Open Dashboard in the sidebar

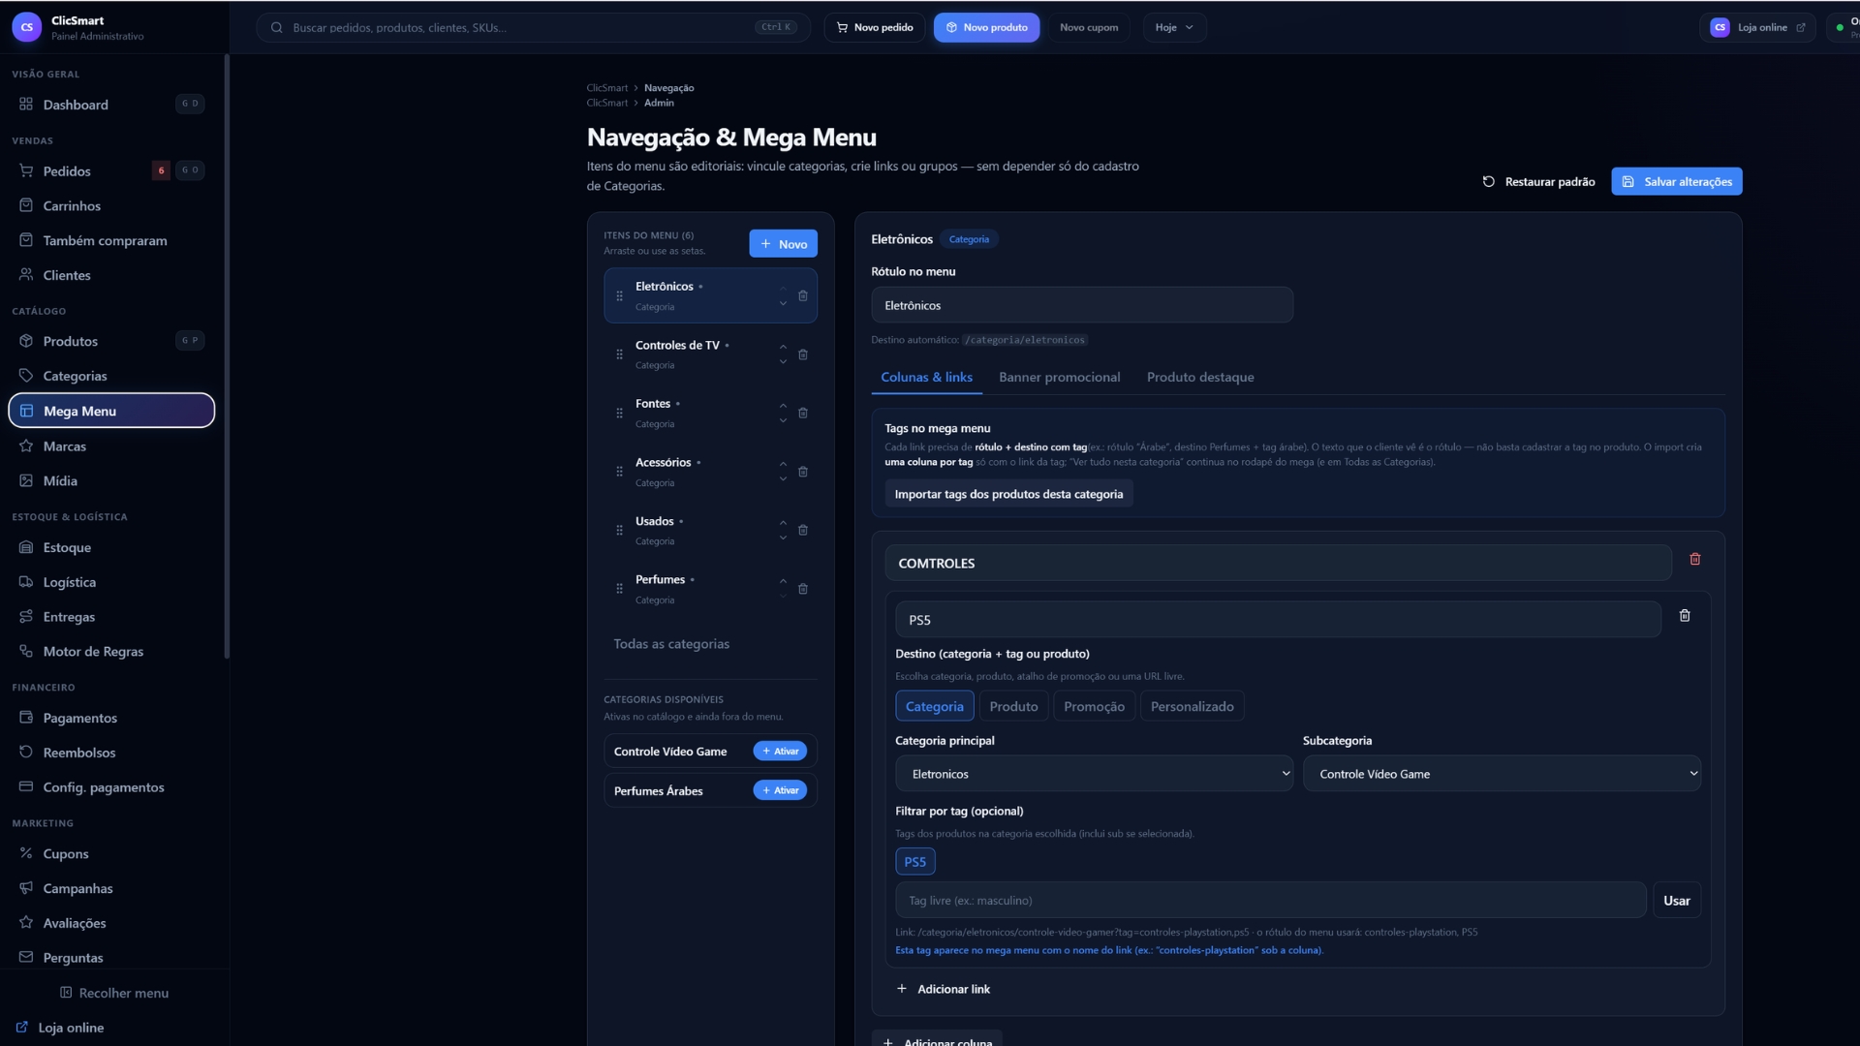coord(111,105)
